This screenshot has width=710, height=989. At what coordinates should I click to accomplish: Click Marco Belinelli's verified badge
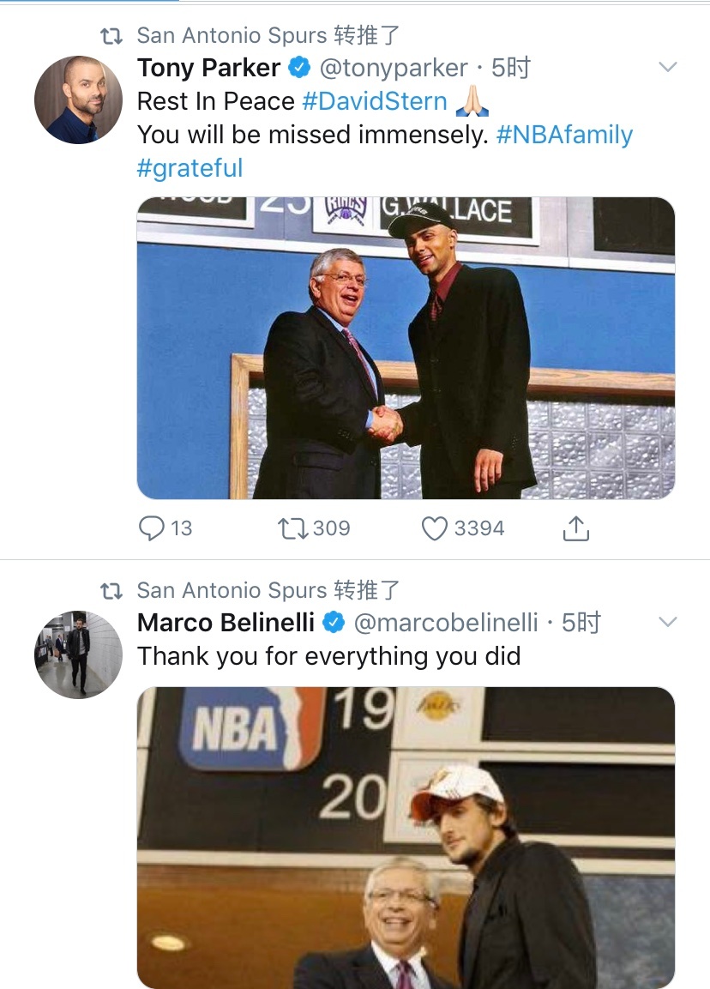pyautogui.click(x=334, y=623)
